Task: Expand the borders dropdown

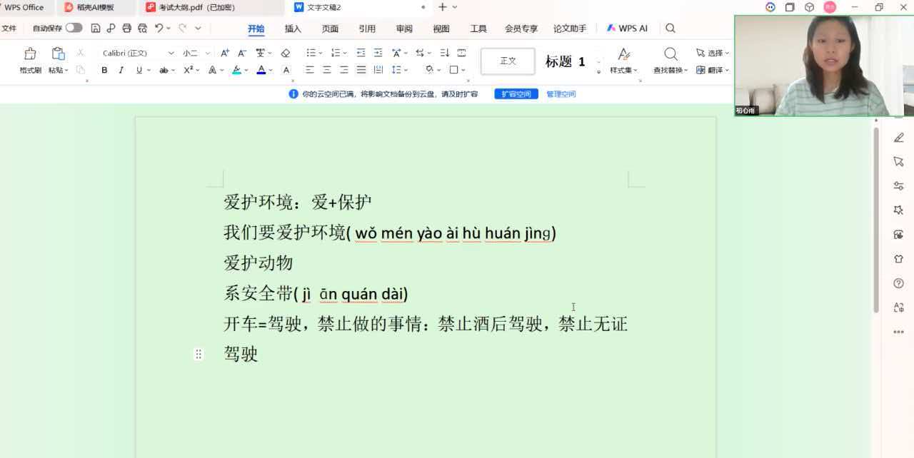Action: 463,70
